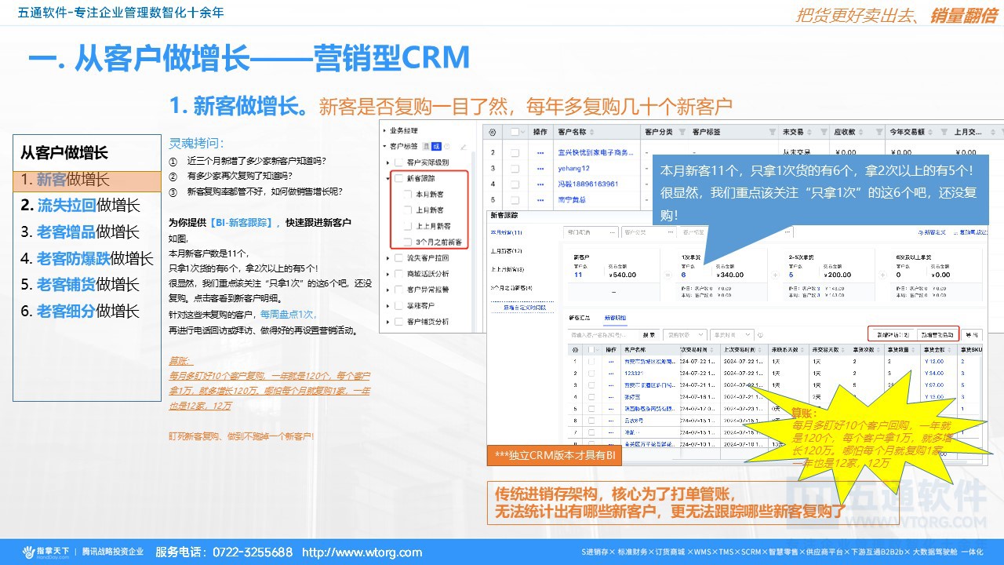
Task: Click the 客户分类 filter field in 新客跟踪
Action: click(x=649, y=232)
